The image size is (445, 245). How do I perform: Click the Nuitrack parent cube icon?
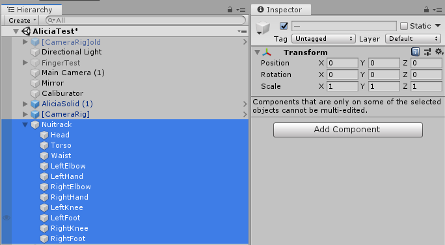pos(35,124)
